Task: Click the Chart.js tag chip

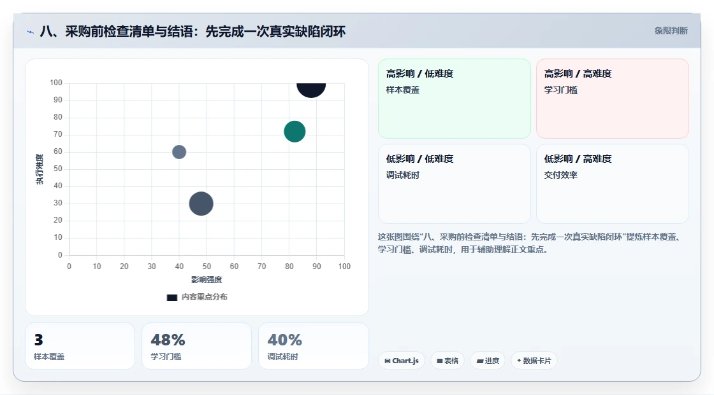Action: click(x=402, y=361)
